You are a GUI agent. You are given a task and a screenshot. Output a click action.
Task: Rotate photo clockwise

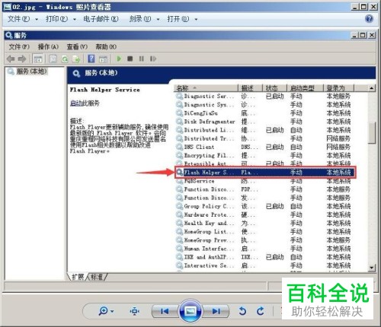coord(261,311)
